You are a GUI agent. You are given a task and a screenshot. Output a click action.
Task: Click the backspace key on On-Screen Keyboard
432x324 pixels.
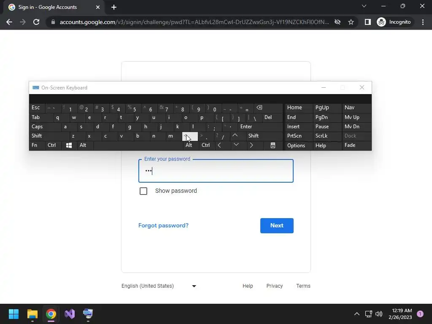269,108
